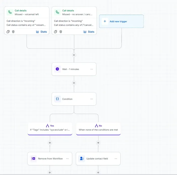This screenshot has width=177, height=175.
Task: Click Call details label on voicemail trigger
Action: [x=20, y=11]
